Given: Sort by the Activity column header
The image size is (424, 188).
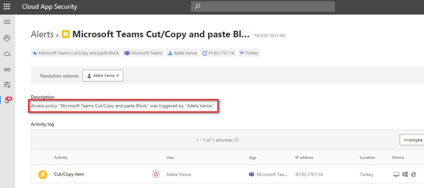Looking at the screenshot, I should click(x=61, y=157).
